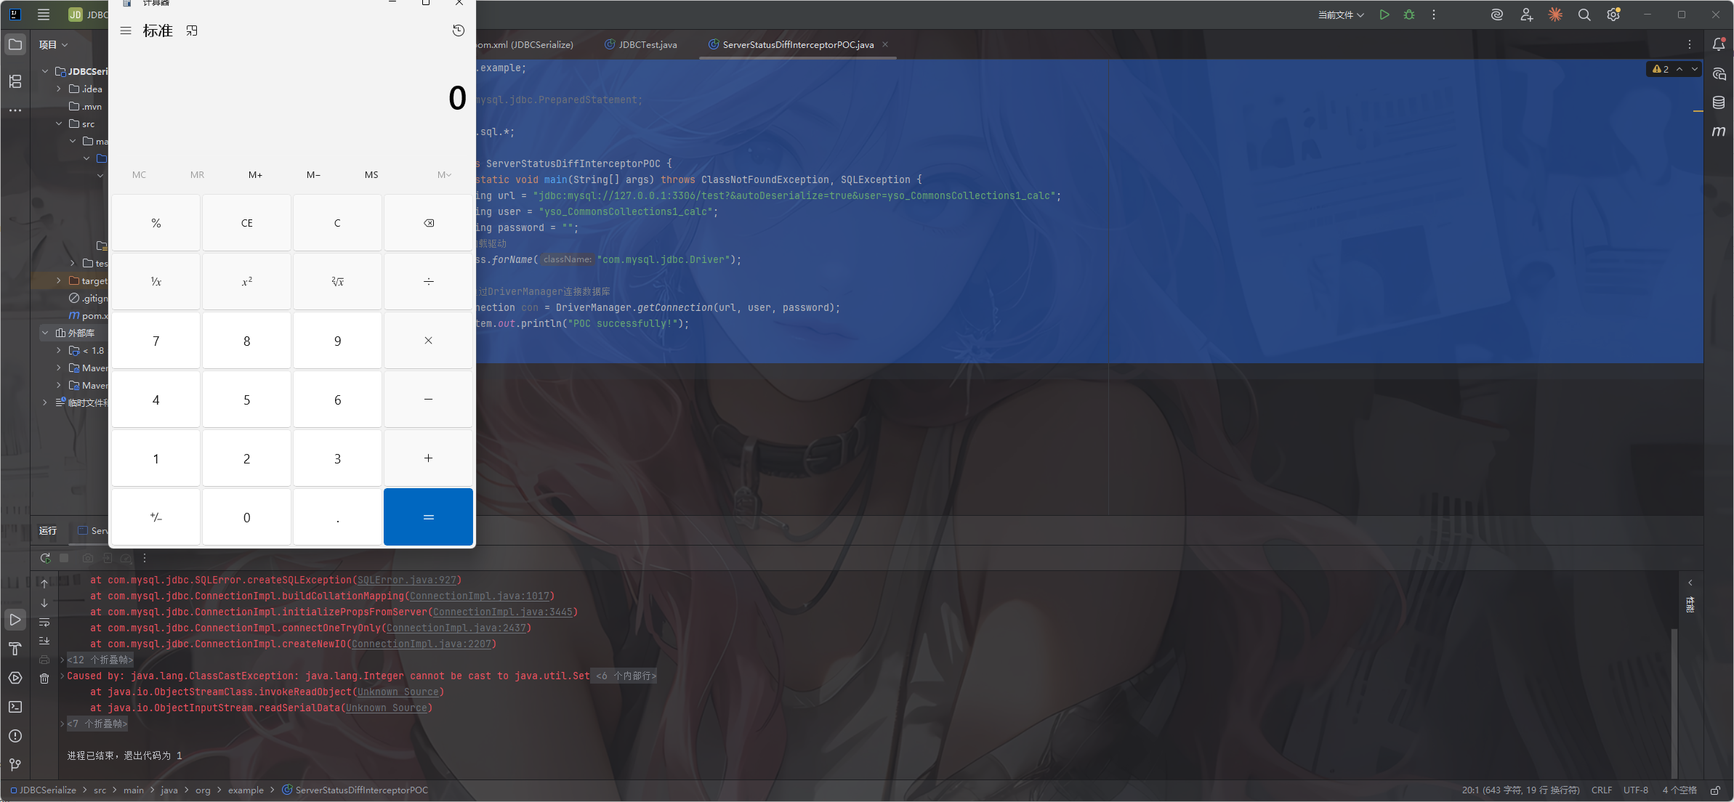Image resolution: width=1734 pixels, height=802 pixels.
Task: Switch to the JDBCTest.java tab
Action: coord(647,44)
